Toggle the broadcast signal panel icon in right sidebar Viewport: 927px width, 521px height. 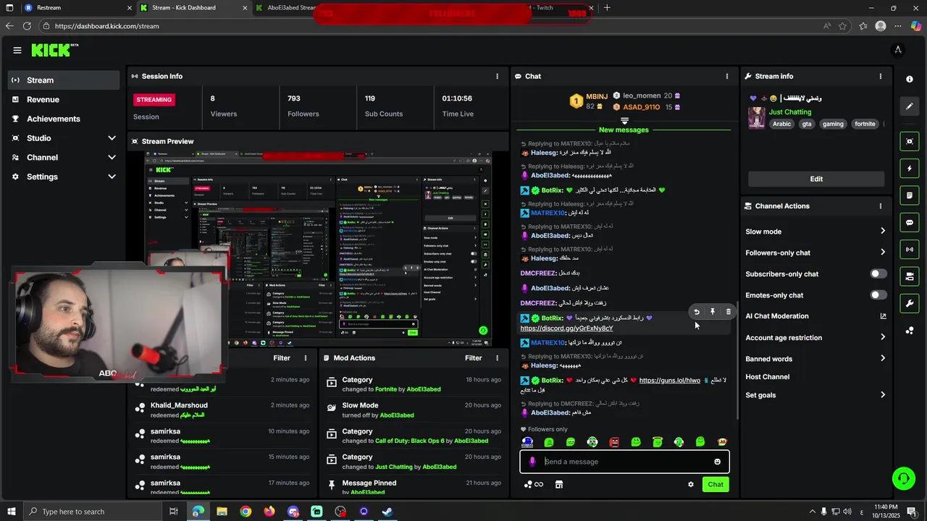click(910, 250)
